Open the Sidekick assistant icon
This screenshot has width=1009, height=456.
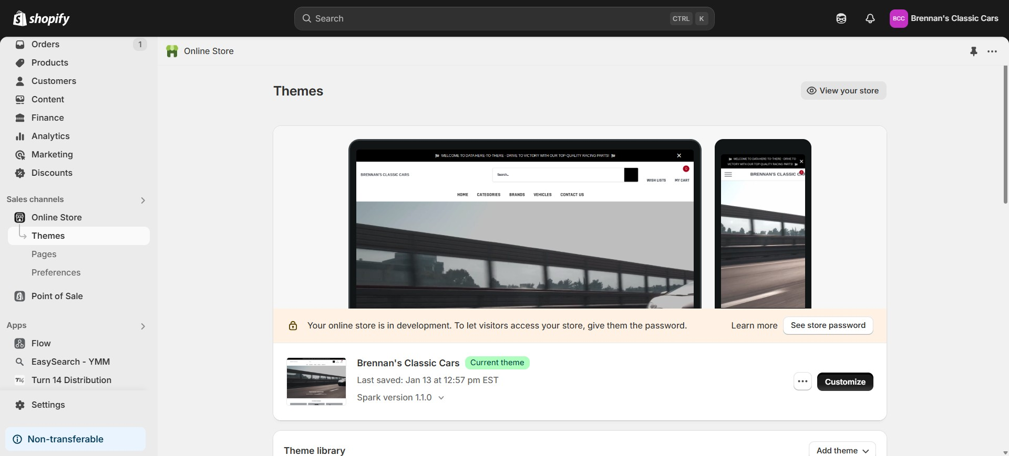(841, 18)
